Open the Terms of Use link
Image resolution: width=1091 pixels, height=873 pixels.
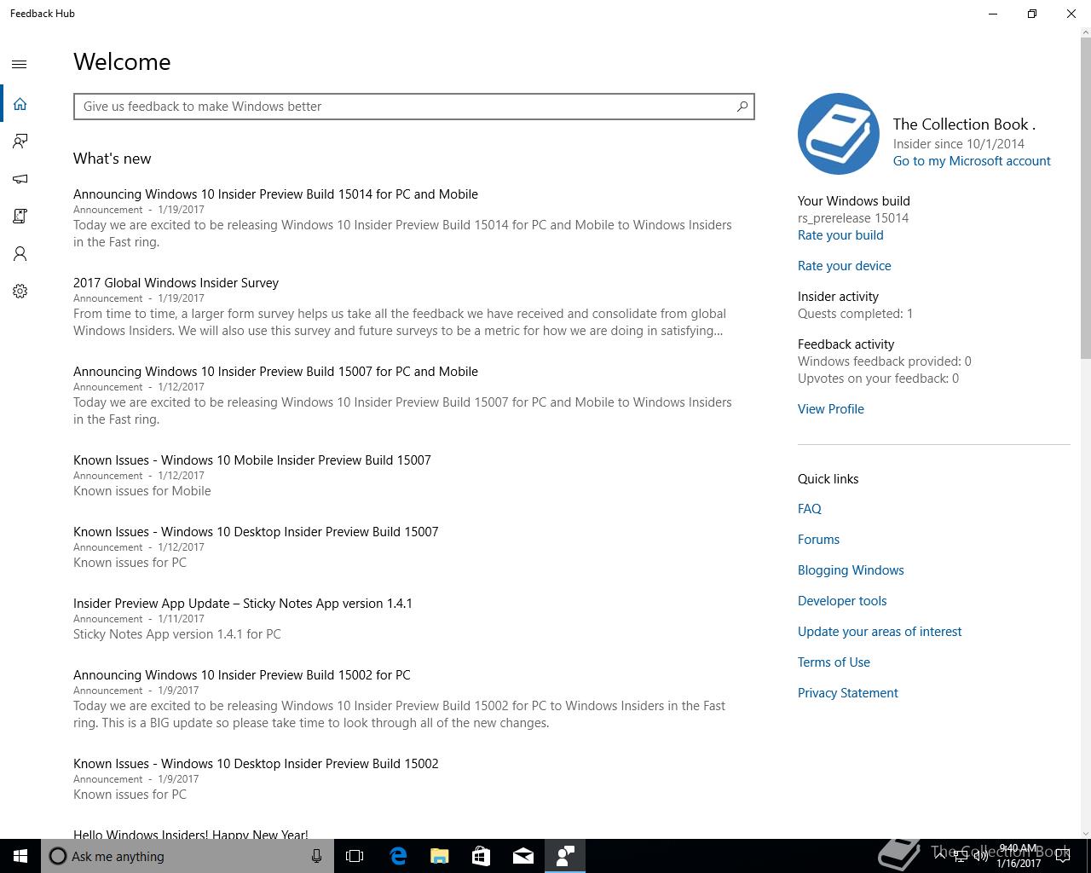[x=834, y=662]
